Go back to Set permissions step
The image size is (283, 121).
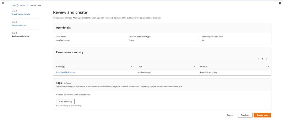(x=19, y=25)
